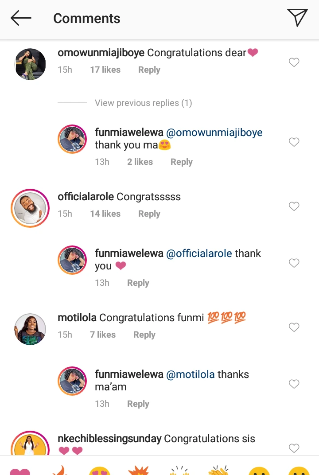Tap the back arrow in header

21,18
